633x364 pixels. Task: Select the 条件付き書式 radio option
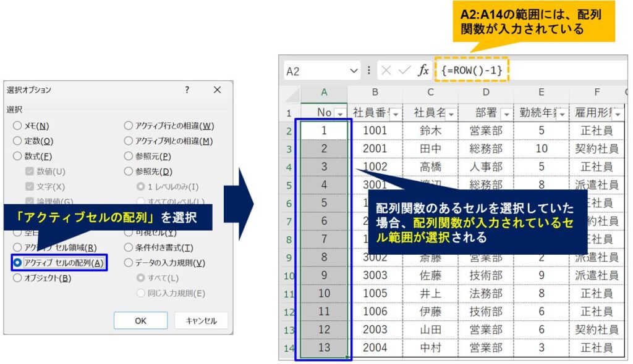[129, 248]
